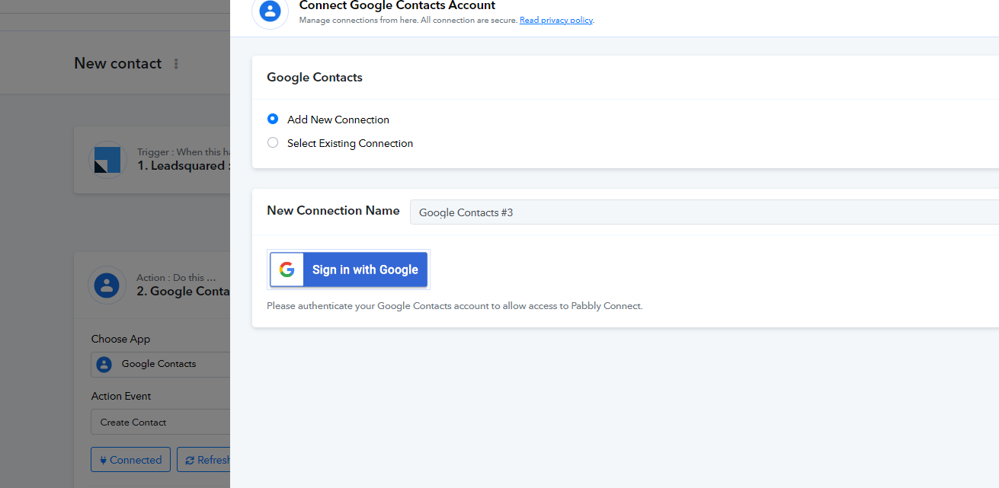Choose the Select Existing Connection radio option
The height and width of the screenshot is (488, 999).
[273, 142]
